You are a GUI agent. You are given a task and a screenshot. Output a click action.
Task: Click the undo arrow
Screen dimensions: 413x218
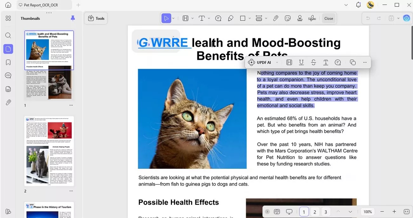[x=368, y=18]
